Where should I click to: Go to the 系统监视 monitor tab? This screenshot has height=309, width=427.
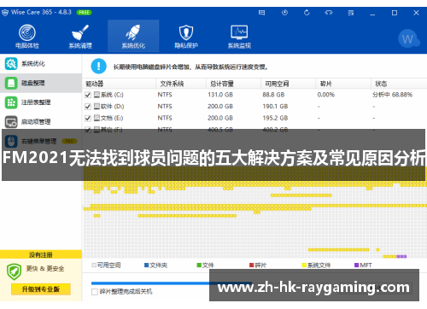239,36
